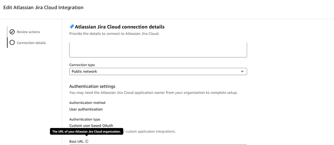The image size is (334, 145).
Task: Click inside the large text area
Action: tap(158, 50)
